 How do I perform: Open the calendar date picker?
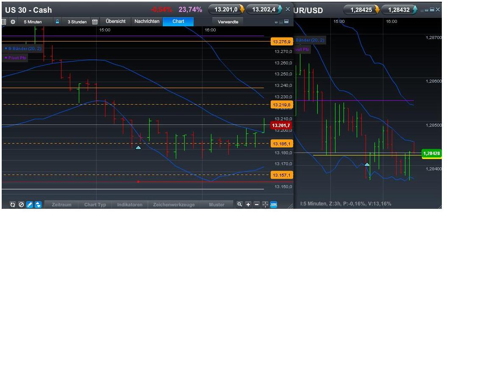click(95, 22)
